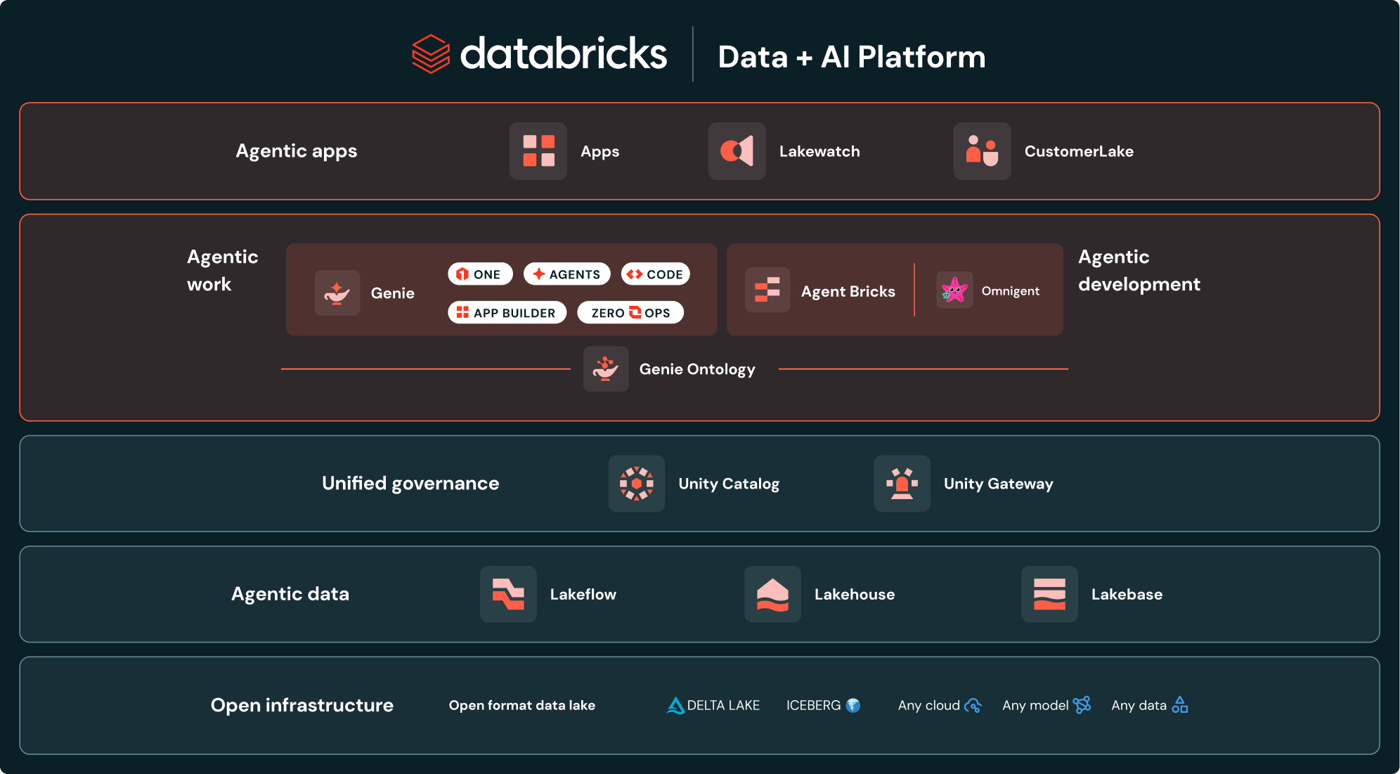The image size is (1400, 774).
Task: Select the Agentic data heading
Action: (290, 594)
